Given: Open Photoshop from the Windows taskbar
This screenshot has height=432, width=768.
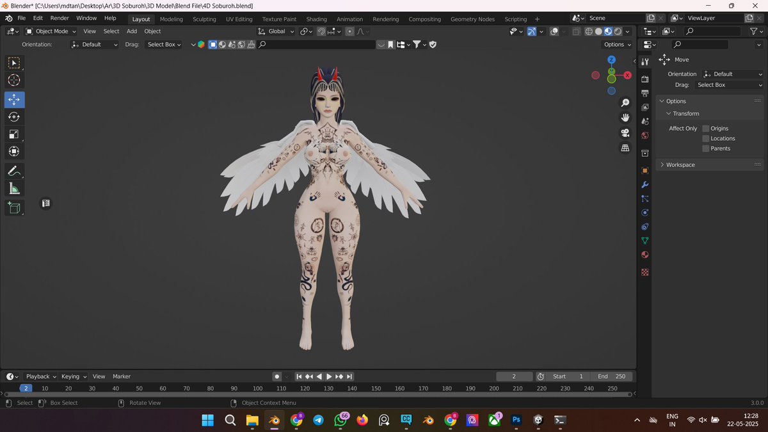Looking at the screenshot, I should pyautogui.click(x=516, y=420).
